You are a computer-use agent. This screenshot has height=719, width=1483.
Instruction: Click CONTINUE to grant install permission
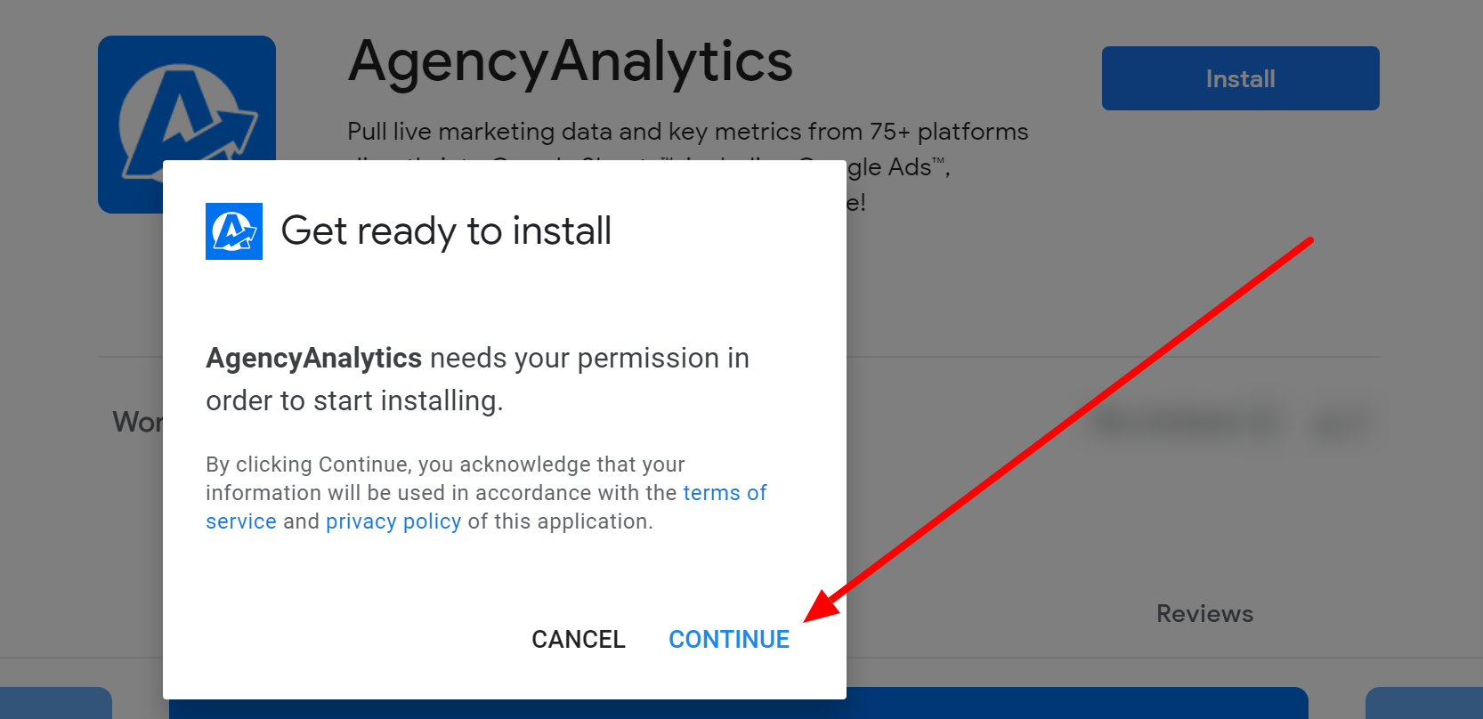tap(729, 639)
